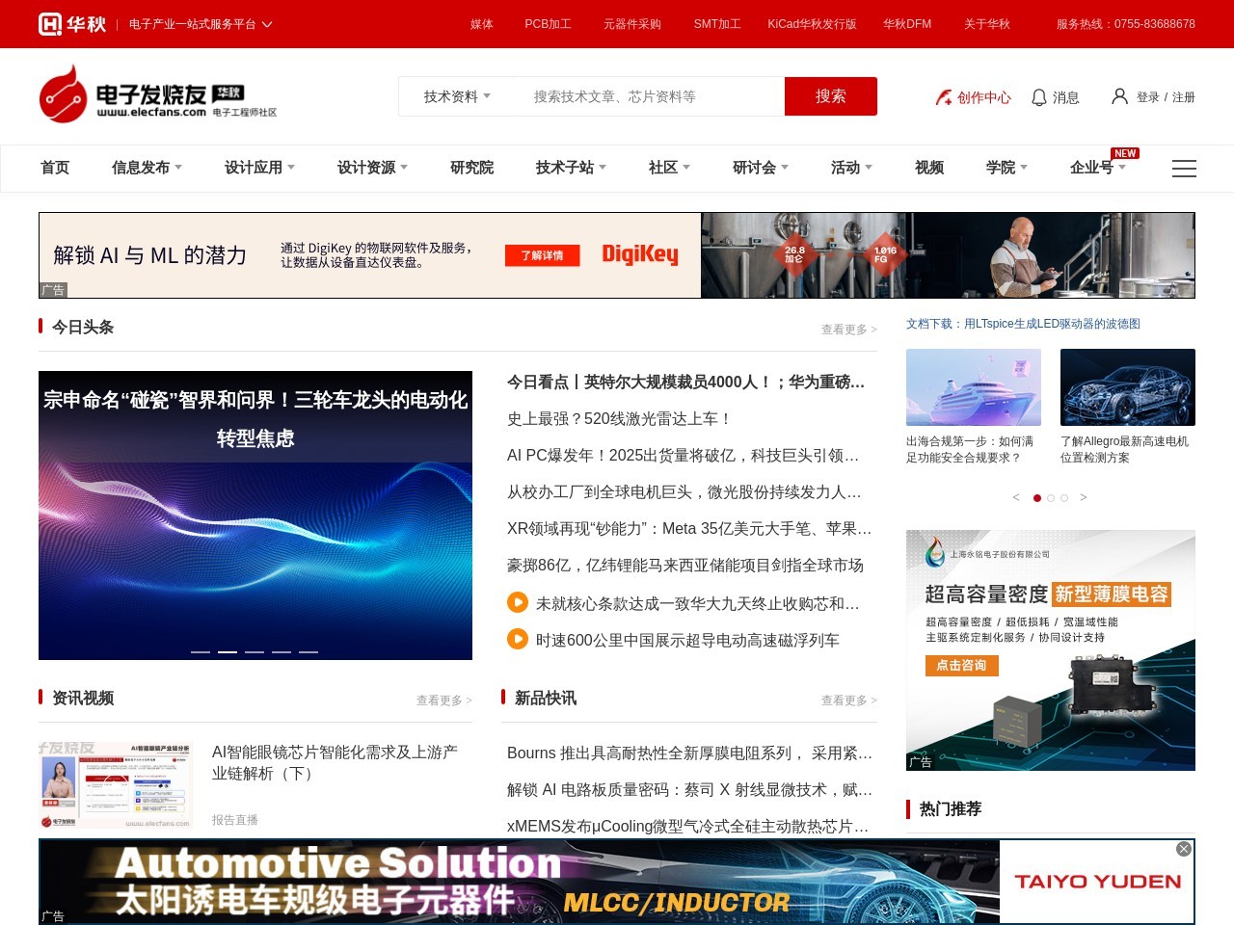The image size is (1234, 925).
Task: Click the right arrow of the document carousel
Action: (1084, 497)
